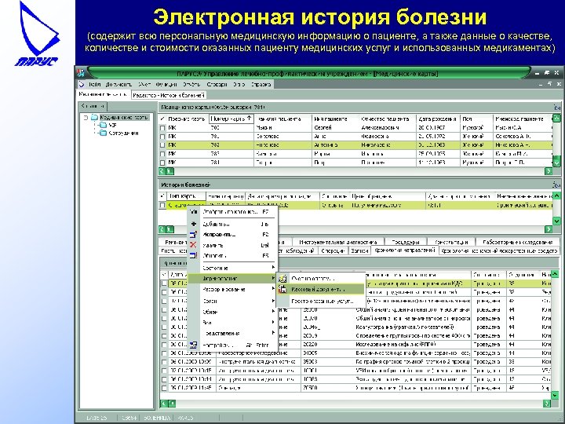This screenshot has height=424, width=565.
Task: Tick the checkbox of the row with code 34005
Action: click(x=164, y=353)
